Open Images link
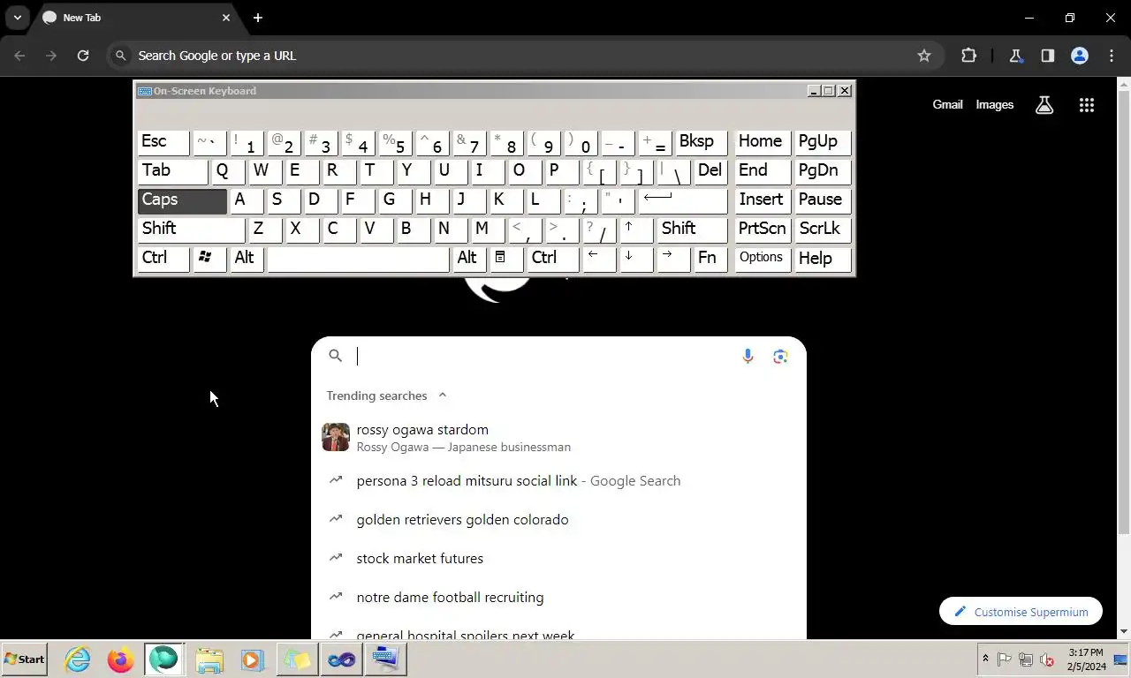1131x678 pixels. 994,105
